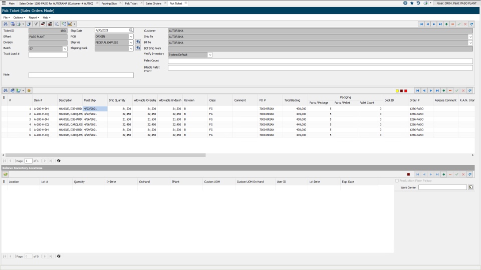481x270 pixels.
Task: Open the Options menu
Action: coord(19,17)
